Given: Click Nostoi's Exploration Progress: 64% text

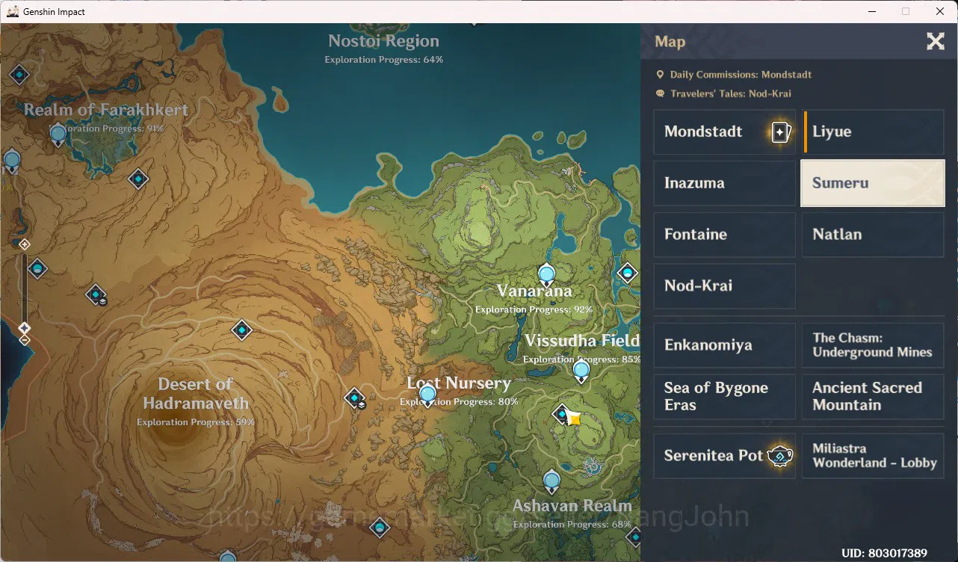Looking at the screenshot, I should pos(384,60).
